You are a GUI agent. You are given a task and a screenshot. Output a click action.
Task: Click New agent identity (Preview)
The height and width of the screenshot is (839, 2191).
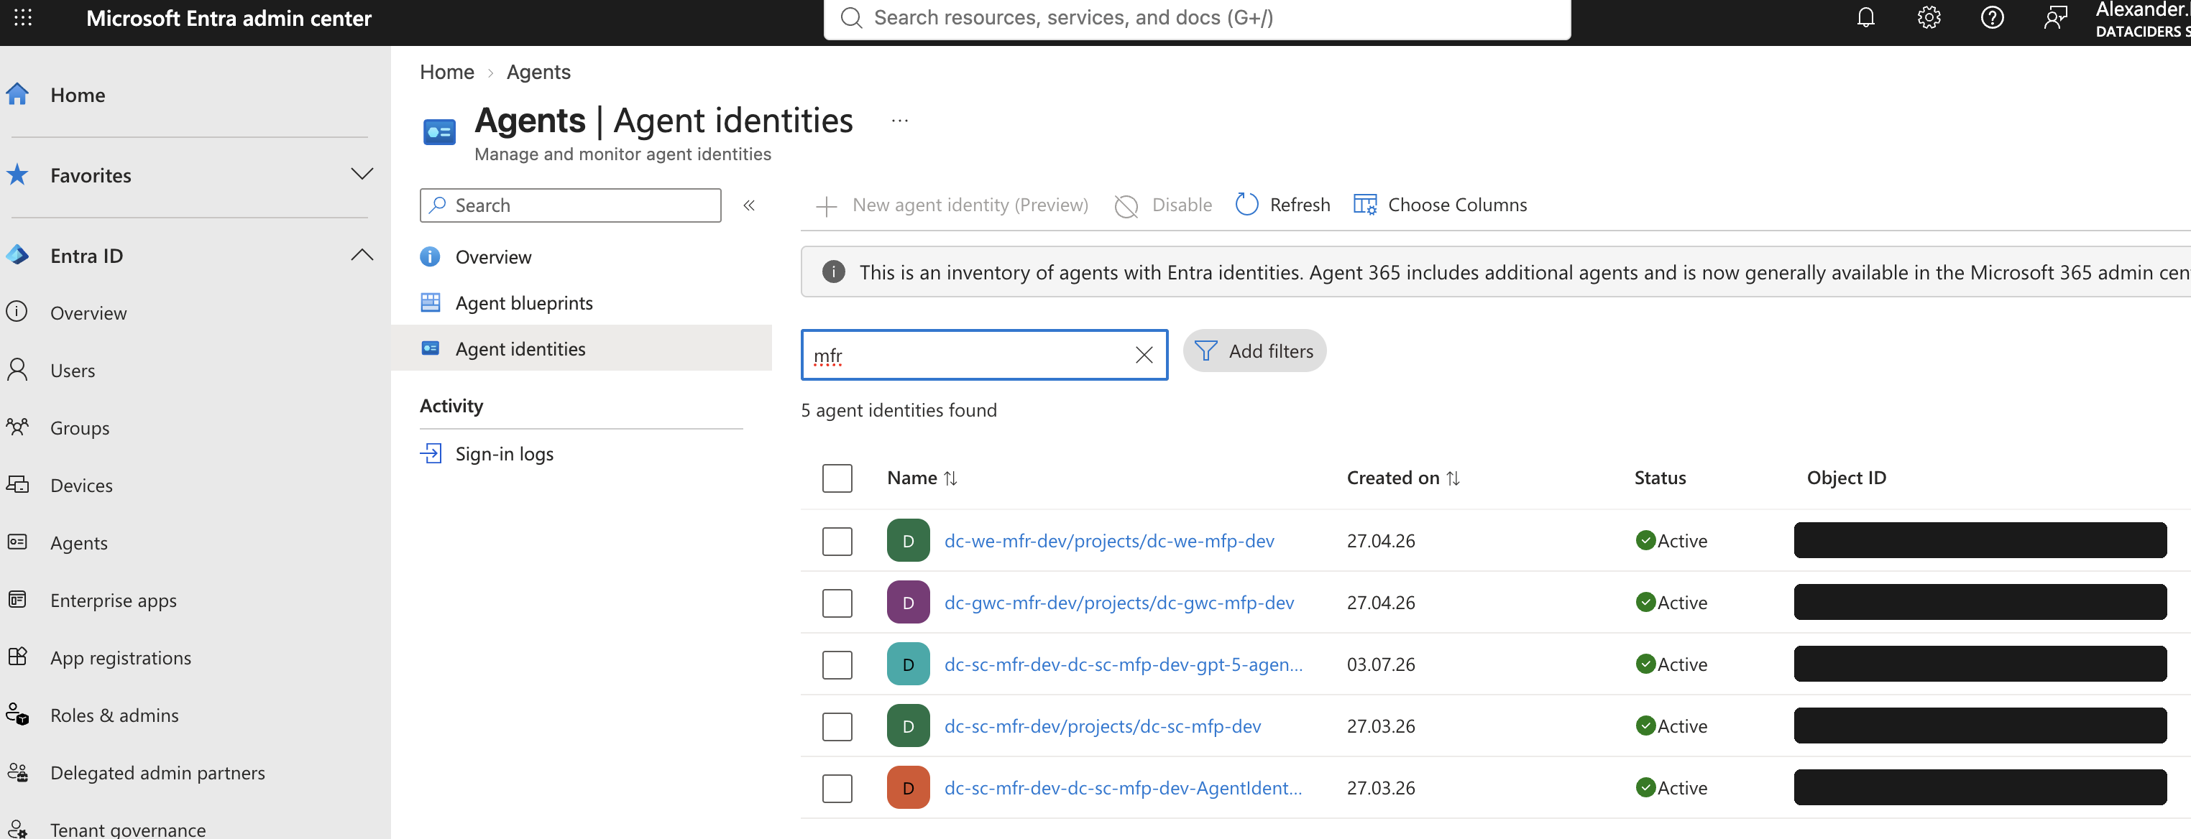point(952,205)
